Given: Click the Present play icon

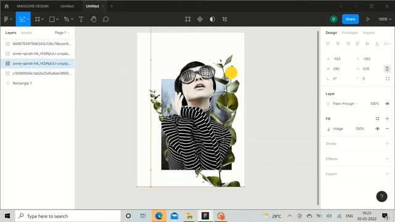Looking at the screenshot, I should (368, 19).
